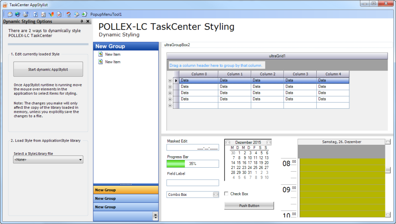
Task: Click the Masked Edit input field
Action: click(x=193, y=147)
